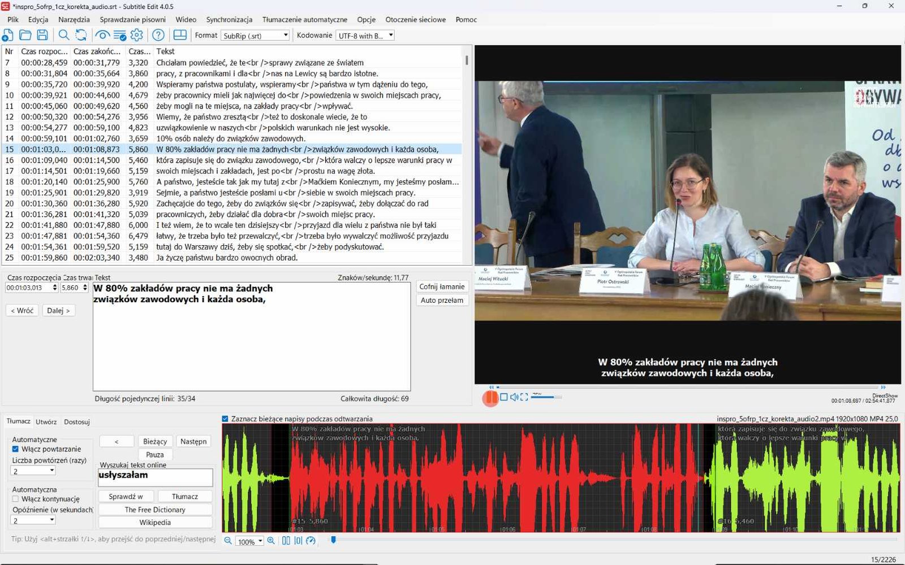Open the Find magnifier tool in the toolbar

click(x=64, y=36)
